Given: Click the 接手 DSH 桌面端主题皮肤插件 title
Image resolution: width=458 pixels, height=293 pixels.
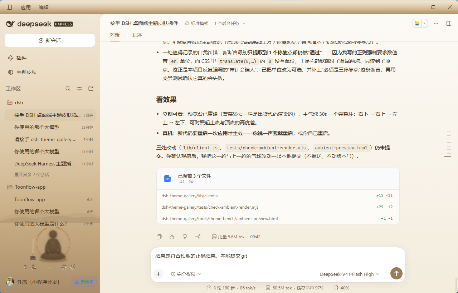Looking at the screenshot, I should [144, 23].
